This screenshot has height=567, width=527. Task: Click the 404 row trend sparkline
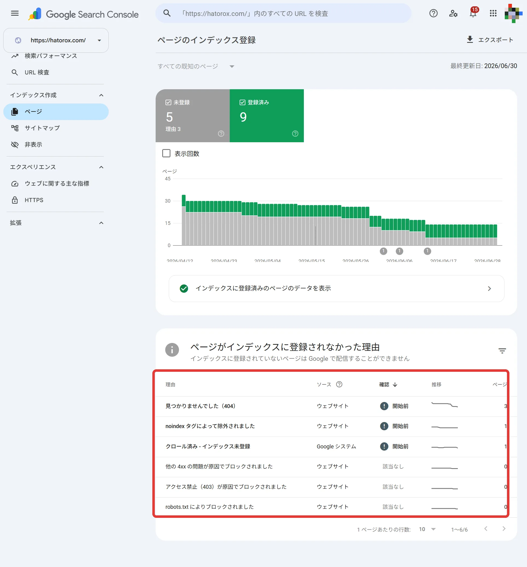coord(445,405)
